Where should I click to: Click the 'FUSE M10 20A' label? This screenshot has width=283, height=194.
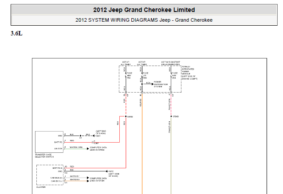pyautogui.click(x=174, y=75)
